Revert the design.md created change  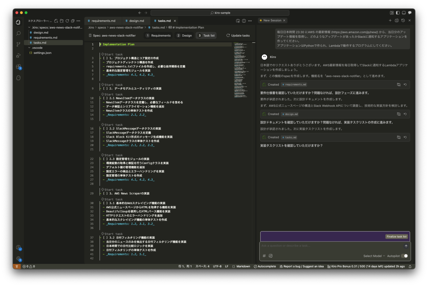pyautogui.click(x=405, y=114)
